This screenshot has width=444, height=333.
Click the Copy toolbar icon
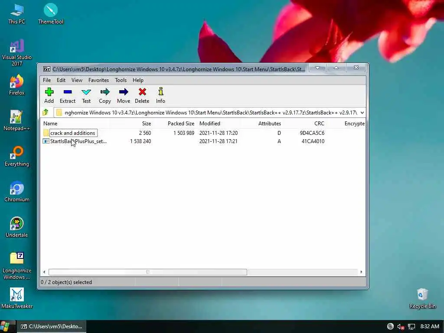click(x=105, y=92)
